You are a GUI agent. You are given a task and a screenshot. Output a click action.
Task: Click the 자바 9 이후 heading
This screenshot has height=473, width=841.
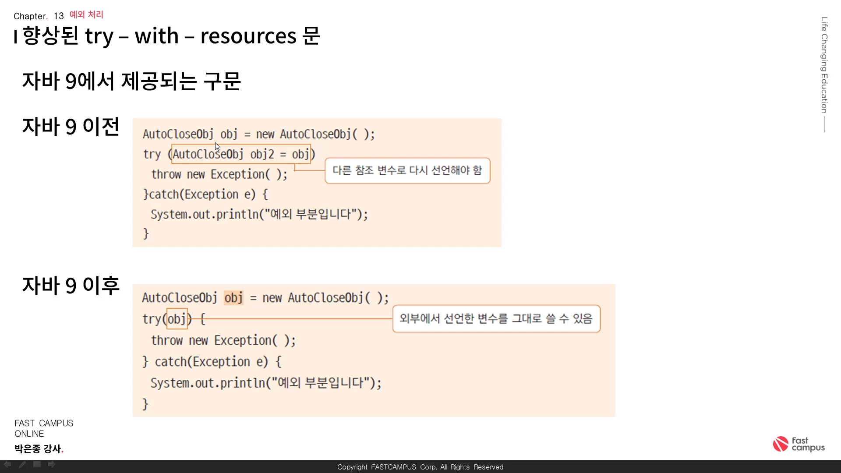pos(71,285)
